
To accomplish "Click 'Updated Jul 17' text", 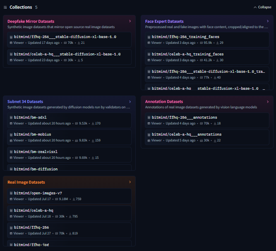I will 39,199.
